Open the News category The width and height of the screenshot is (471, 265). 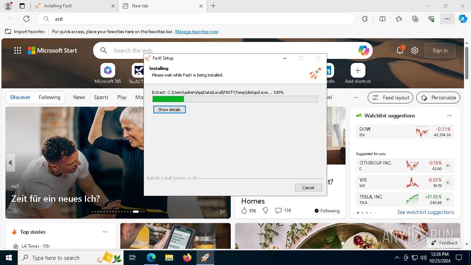pyautogui.click(x=79, y=98)
